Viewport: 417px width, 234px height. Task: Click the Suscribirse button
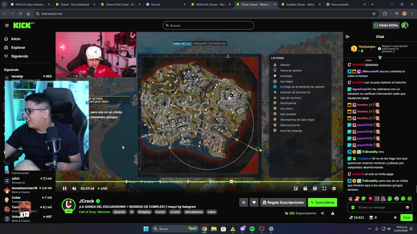(x=323, y=202)
